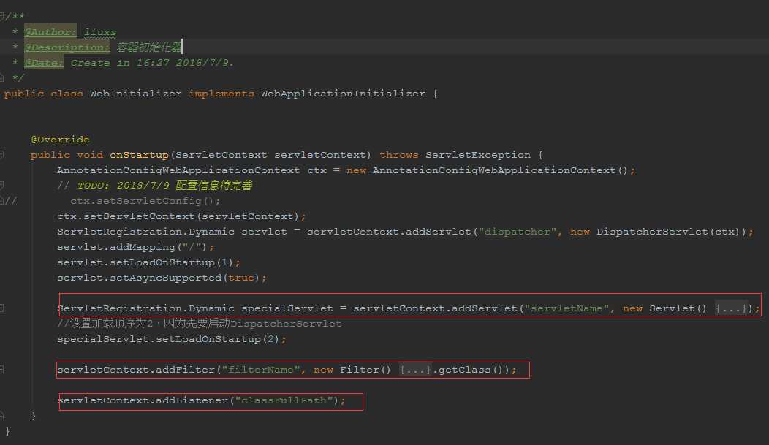769x445 pixels.
Task: Click the ServletException type
Action: (477, 155)
